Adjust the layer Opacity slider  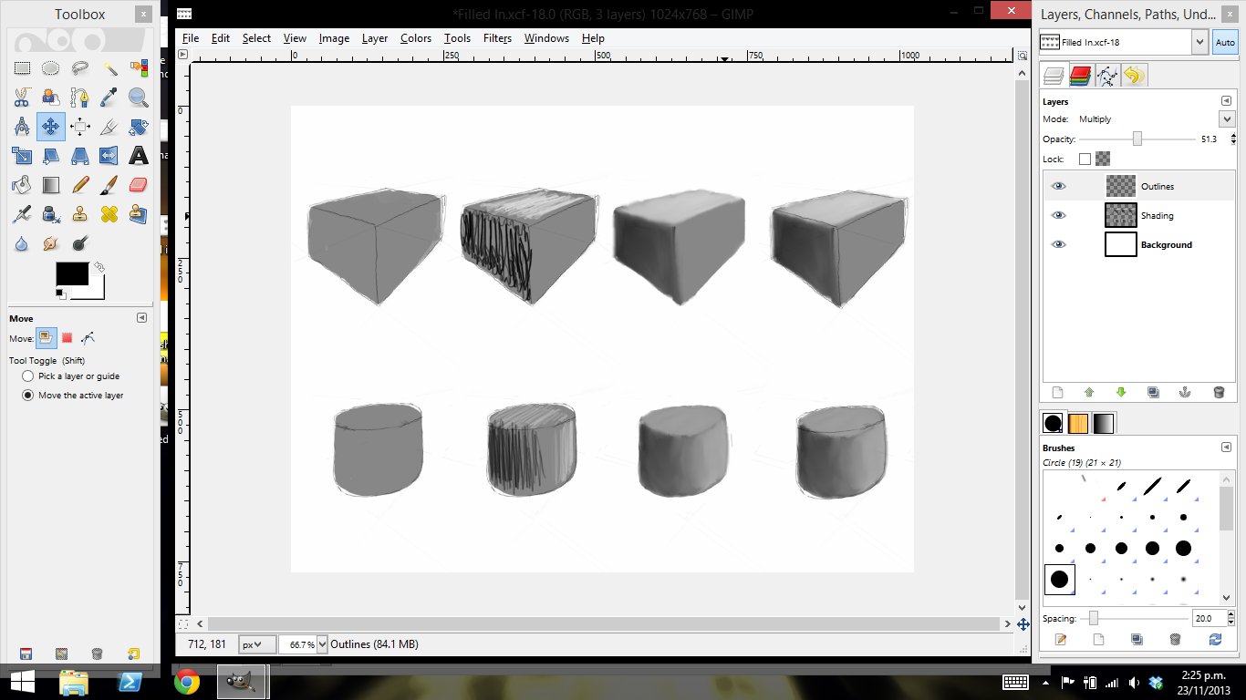1137,139
